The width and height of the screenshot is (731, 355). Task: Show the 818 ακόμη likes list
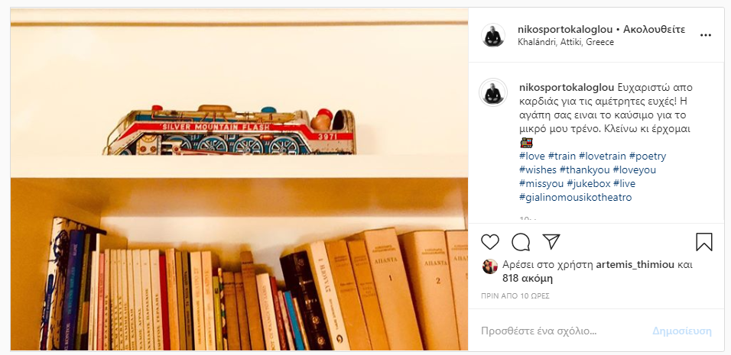(x=528, y=279)
